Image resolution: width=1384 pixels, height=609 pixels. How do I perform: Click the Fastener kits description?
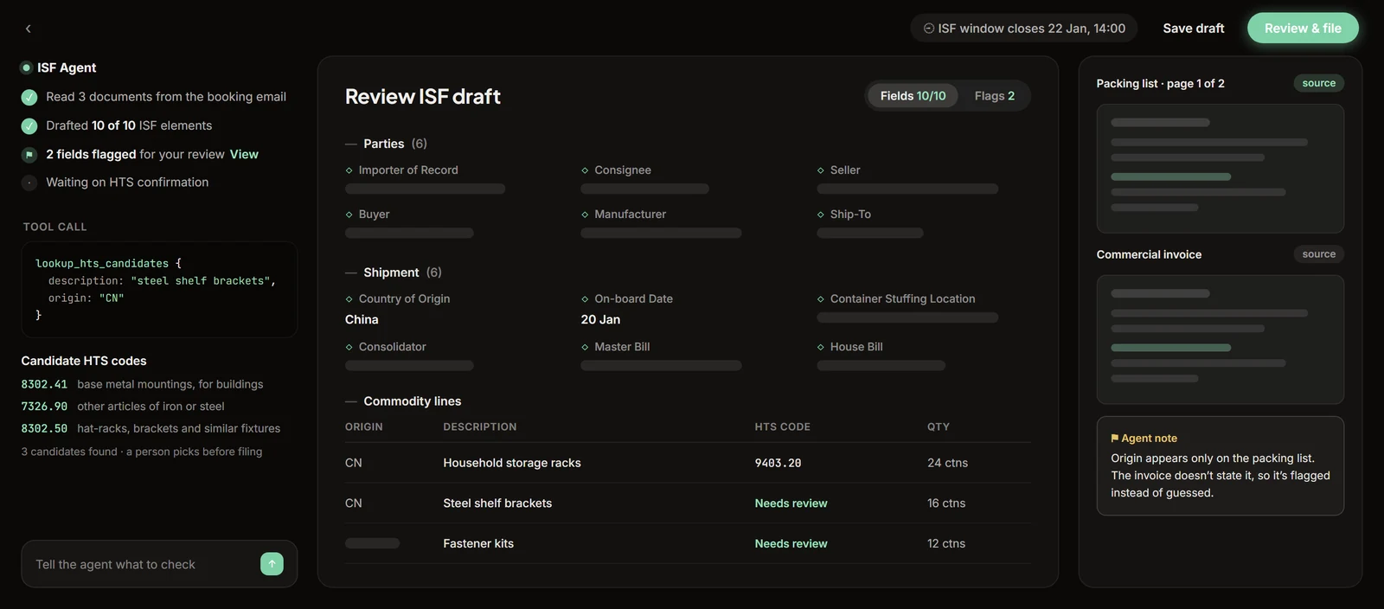tap(478, 543)
